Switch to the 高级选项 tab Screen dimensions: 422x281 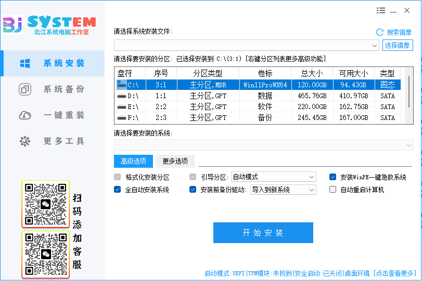(x=133, y=161)
